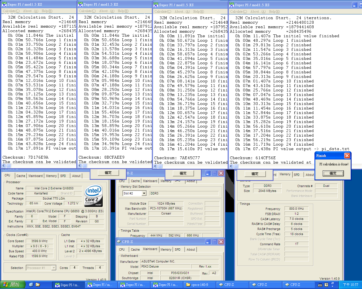Launch Internet Explorer from quick launch

point(31,285)
